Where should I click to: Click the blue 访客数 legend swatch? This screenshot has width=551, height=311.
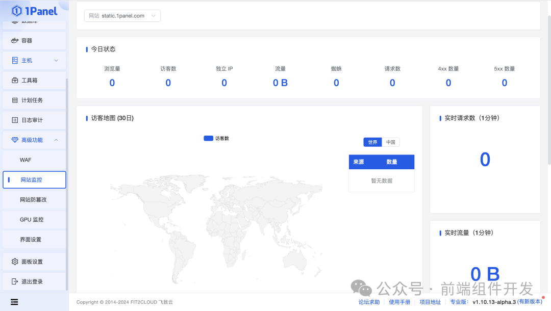[x=208, y=138]
